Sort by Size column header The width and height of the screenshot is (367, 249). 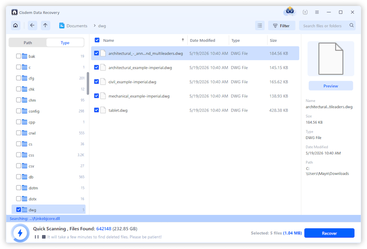[x=273, y=40]
